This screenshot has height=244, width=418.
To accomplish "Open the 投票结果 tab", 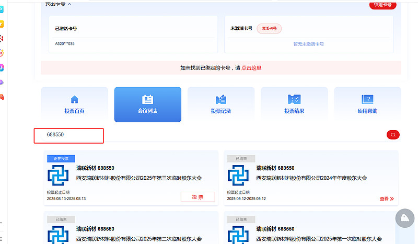I will (294, 104).
